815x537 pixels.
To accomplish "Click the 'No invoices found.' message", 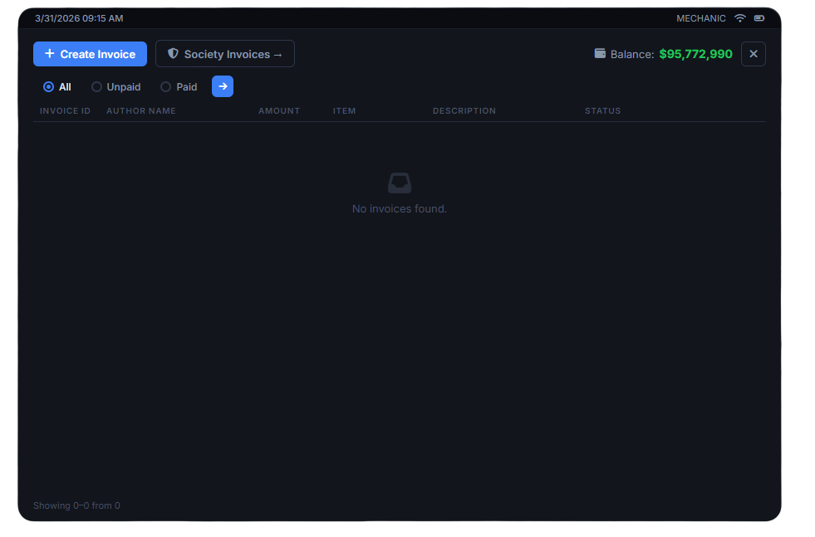I will (400, 209).
